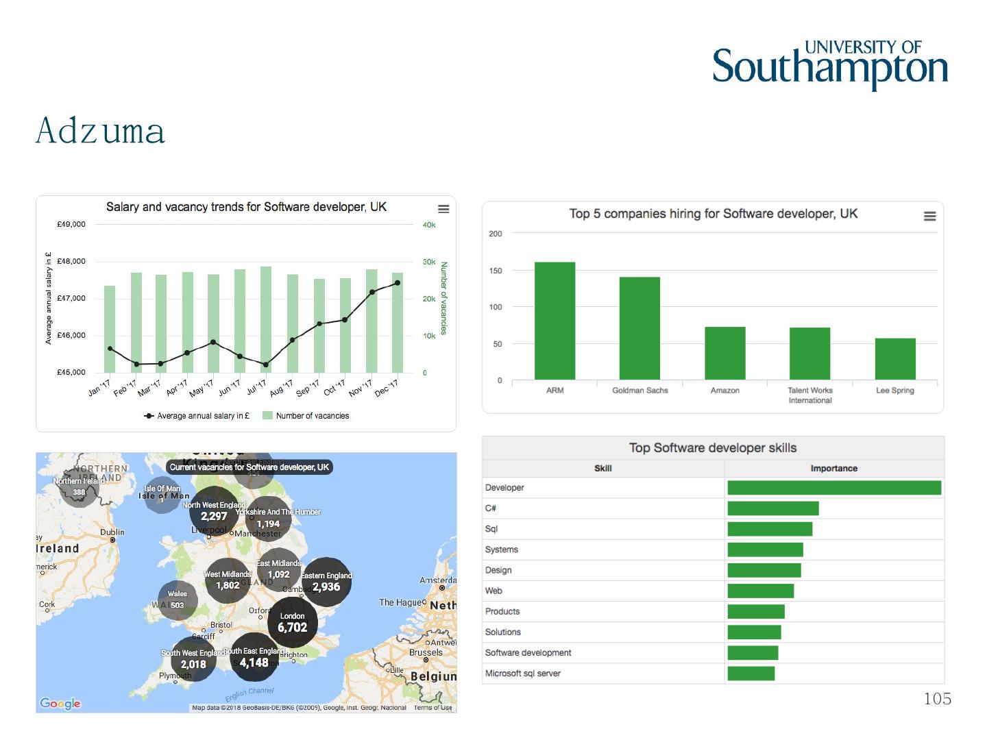This screenshot has width=987, height=740.
Task: Click the "Dublin" city label on map
Action: click(112, 532)
